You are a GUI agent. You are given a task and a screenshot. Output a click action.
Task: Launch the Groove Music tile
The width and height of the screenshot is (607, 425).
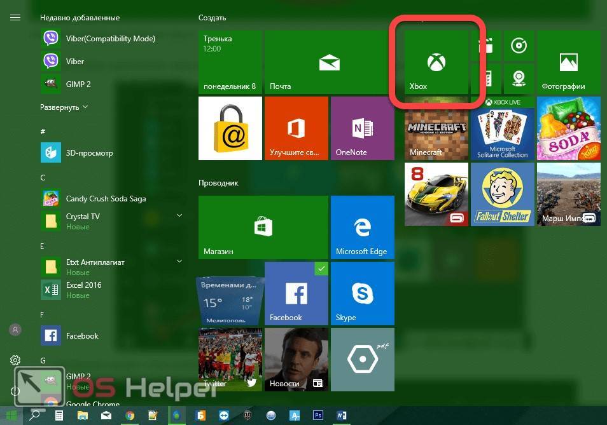pos(519,46)
